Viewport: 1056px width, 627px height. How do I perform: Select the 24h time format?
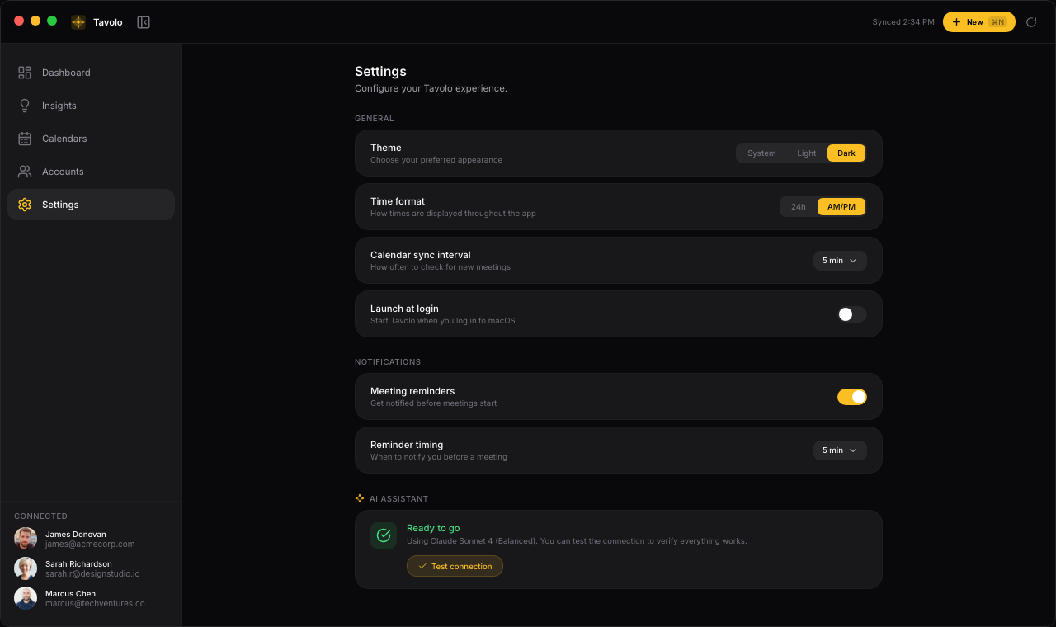click(x=799, y=207)
